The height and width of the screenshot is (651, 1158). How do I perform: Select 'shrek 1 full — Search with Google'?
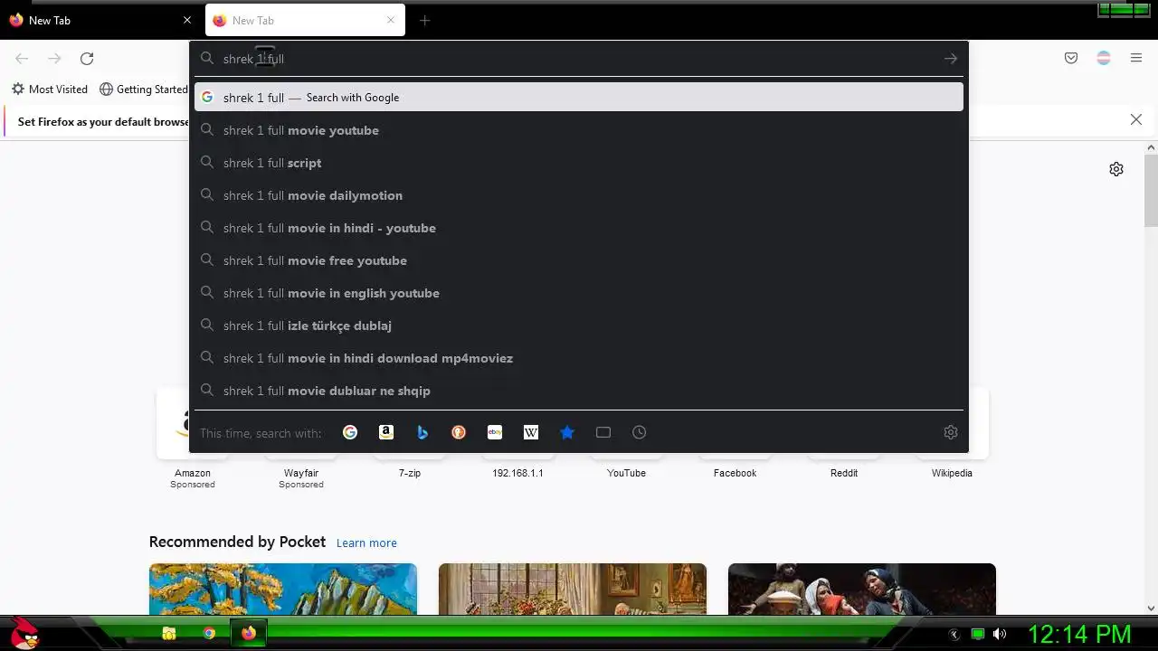pyautogui.click(x=579, y=98)
